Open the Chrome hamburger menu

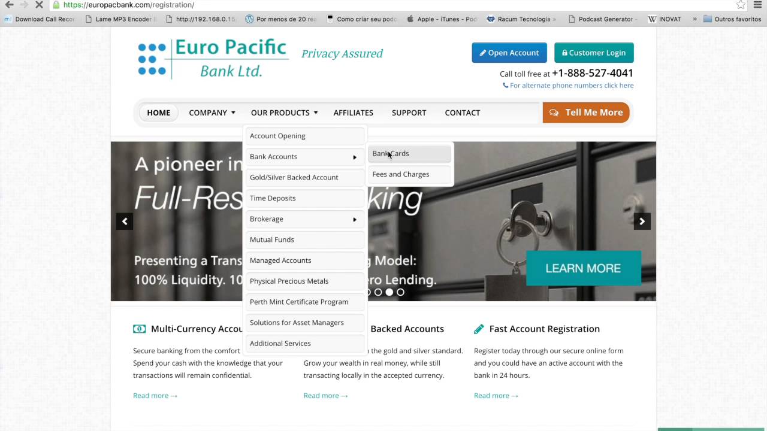pos(757,5)
